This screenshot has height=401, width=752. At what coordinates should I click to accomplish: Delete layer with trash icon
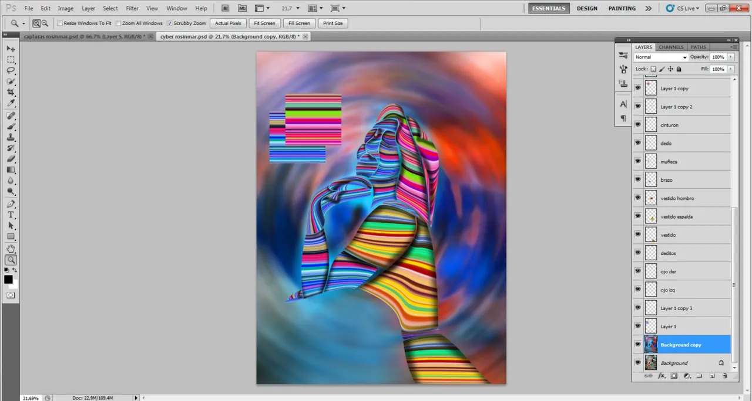(725, 375)
